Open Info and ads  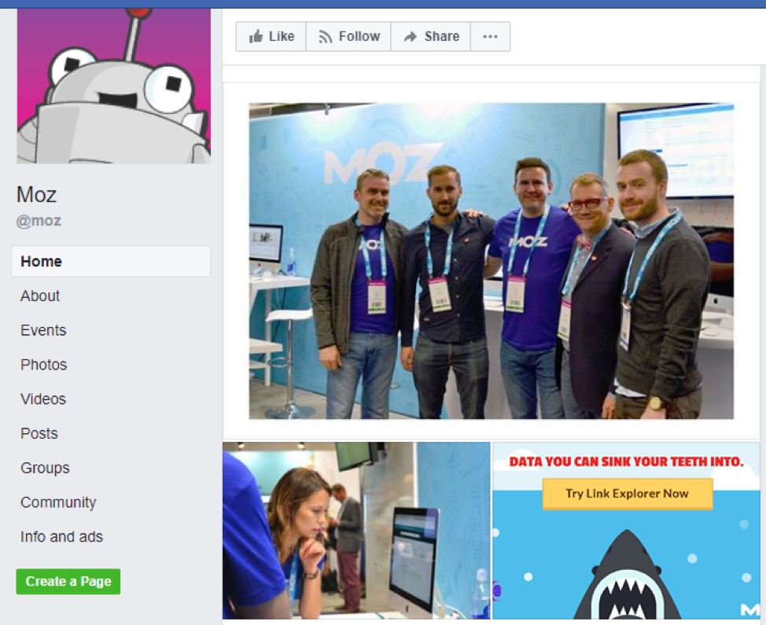(61, 538)
